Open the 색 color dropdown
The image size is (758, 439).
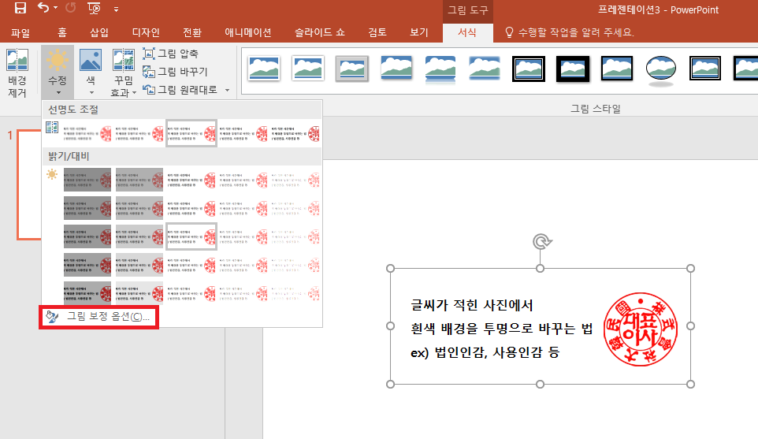pos(91,73)
